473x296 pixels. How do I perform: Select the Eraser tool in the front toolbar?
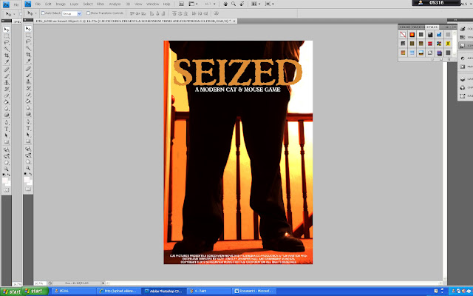pyautogui.click(x=28, y=95)
